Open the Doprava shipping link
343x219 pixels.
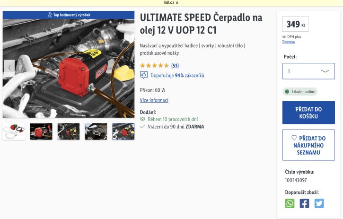[289, 42]
